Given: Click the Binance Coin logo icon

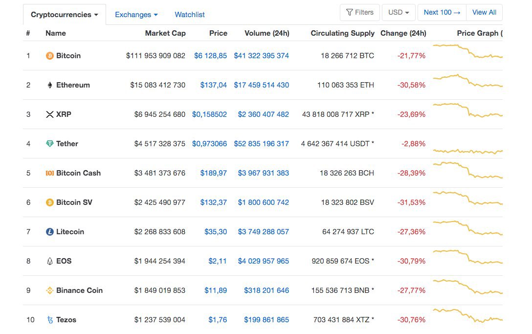Looking at the screenshot, I should tap(49, 290).
